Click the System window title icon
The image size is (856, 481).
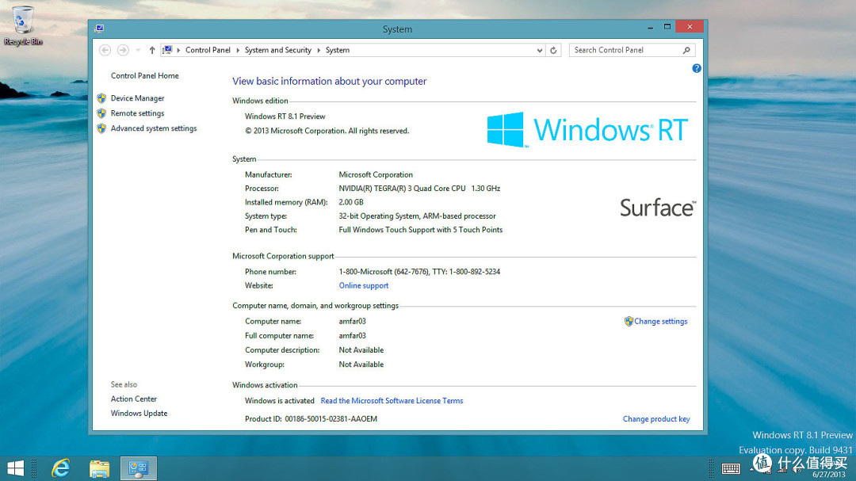click(x=99, y=29)
